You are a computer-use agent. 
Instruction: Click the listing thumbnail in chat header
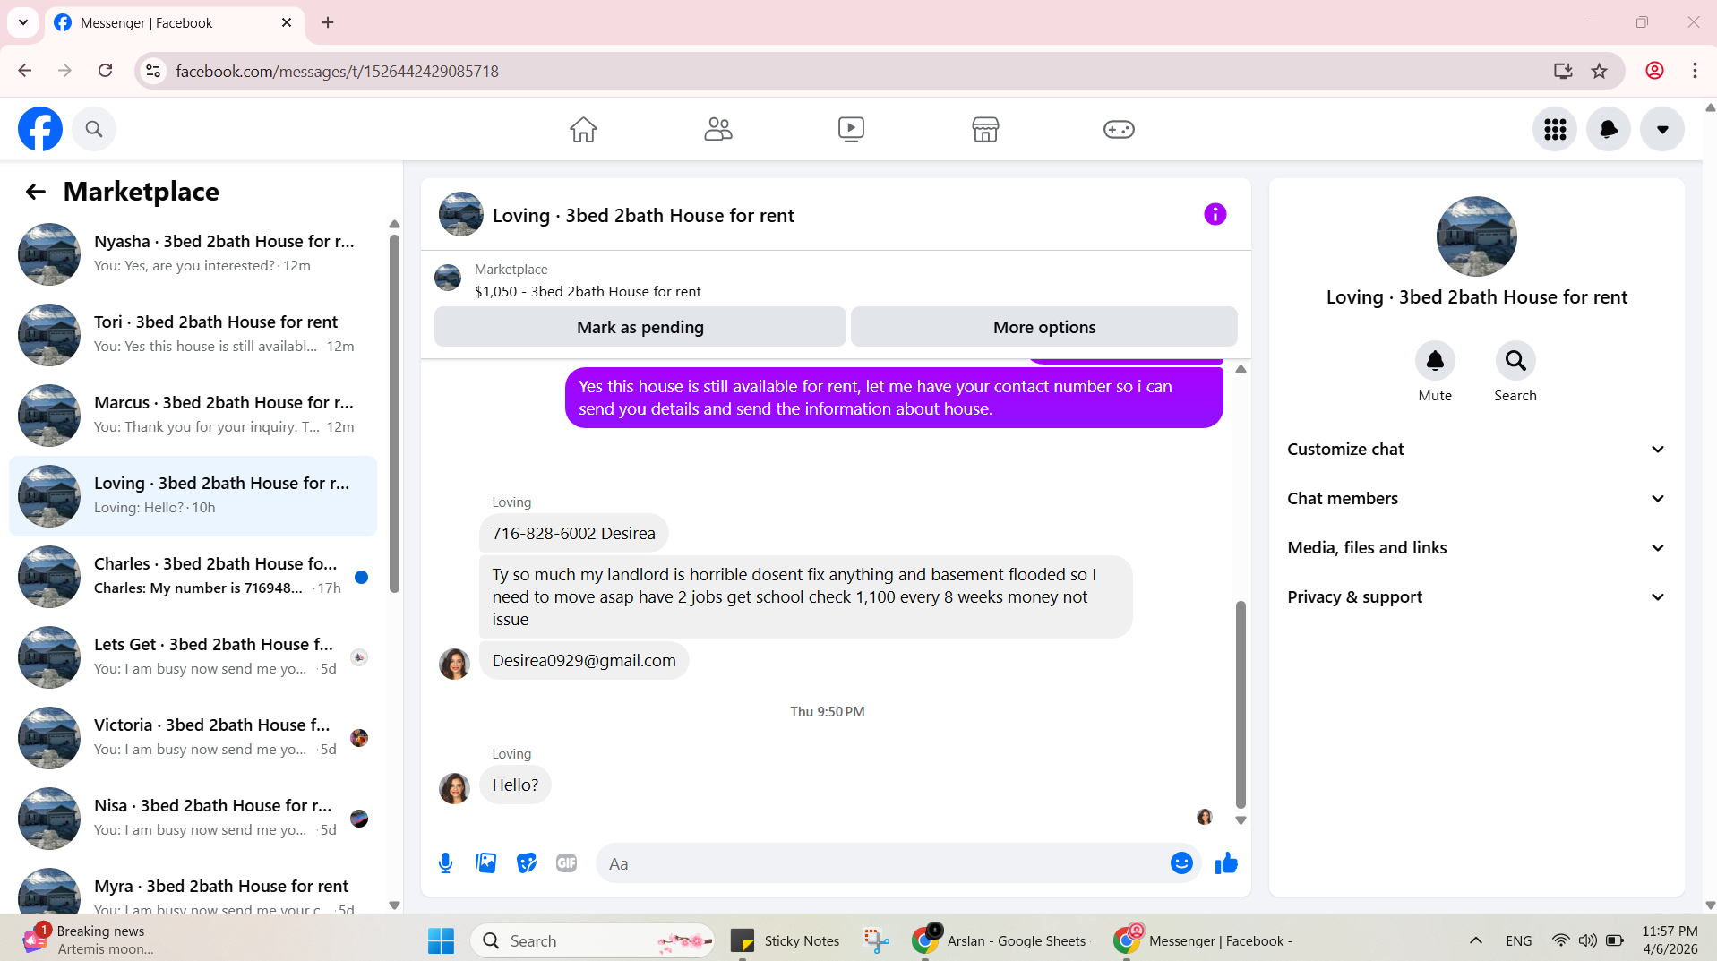pyautogui.click(x=461, y=214)
